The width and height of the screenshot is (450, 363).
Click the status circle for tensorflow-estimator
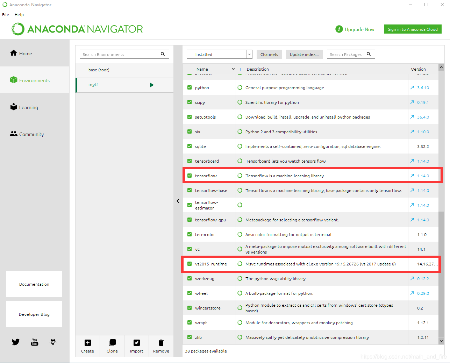(x=240, y=205)
